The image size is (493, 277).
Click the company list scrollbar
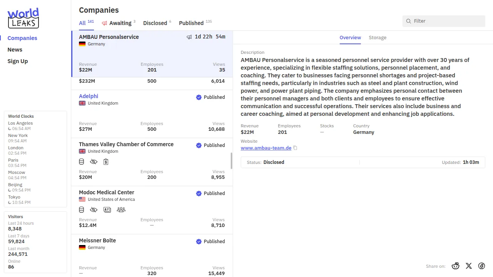click(x=231, y=161)
